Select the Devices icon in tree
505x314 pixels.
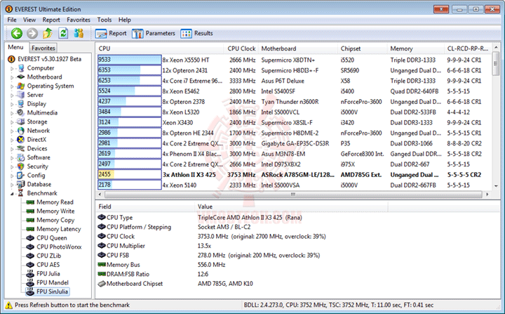pos(20,148)
